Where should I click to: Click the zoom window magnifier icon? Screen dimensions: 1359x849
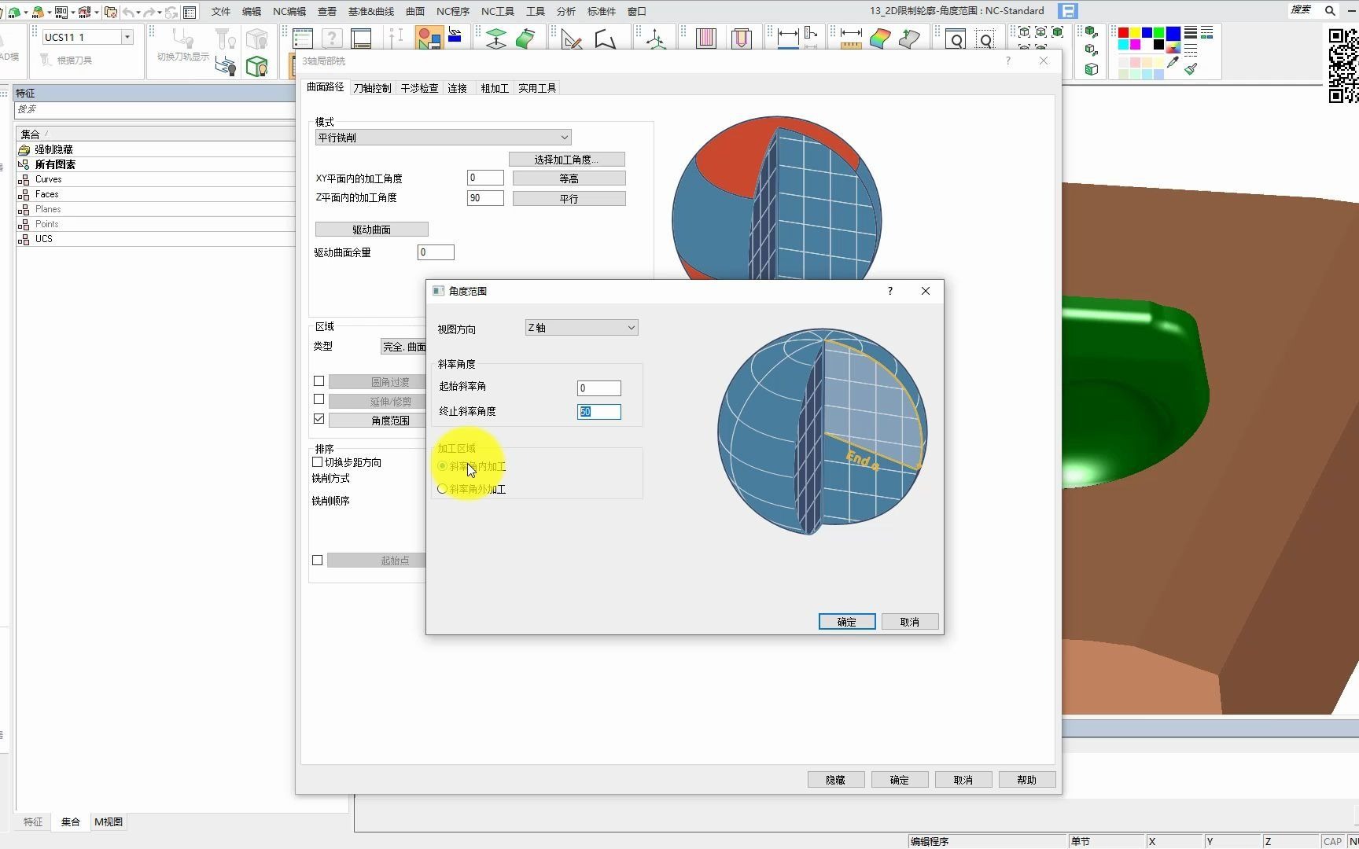coord(956,39)
